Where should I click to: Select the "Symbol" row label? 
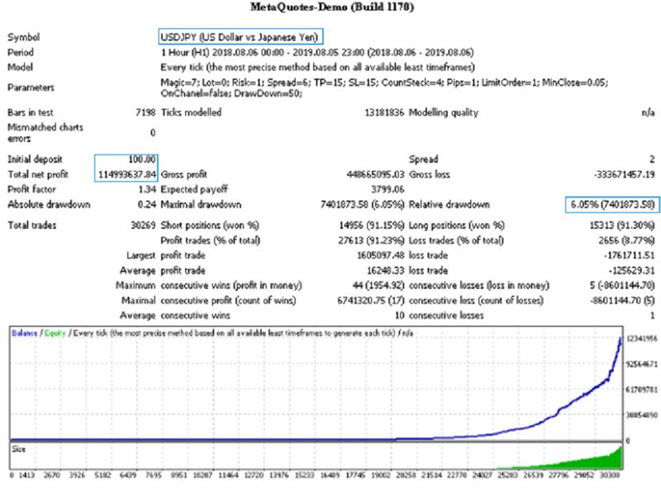[x=24, y=37]
